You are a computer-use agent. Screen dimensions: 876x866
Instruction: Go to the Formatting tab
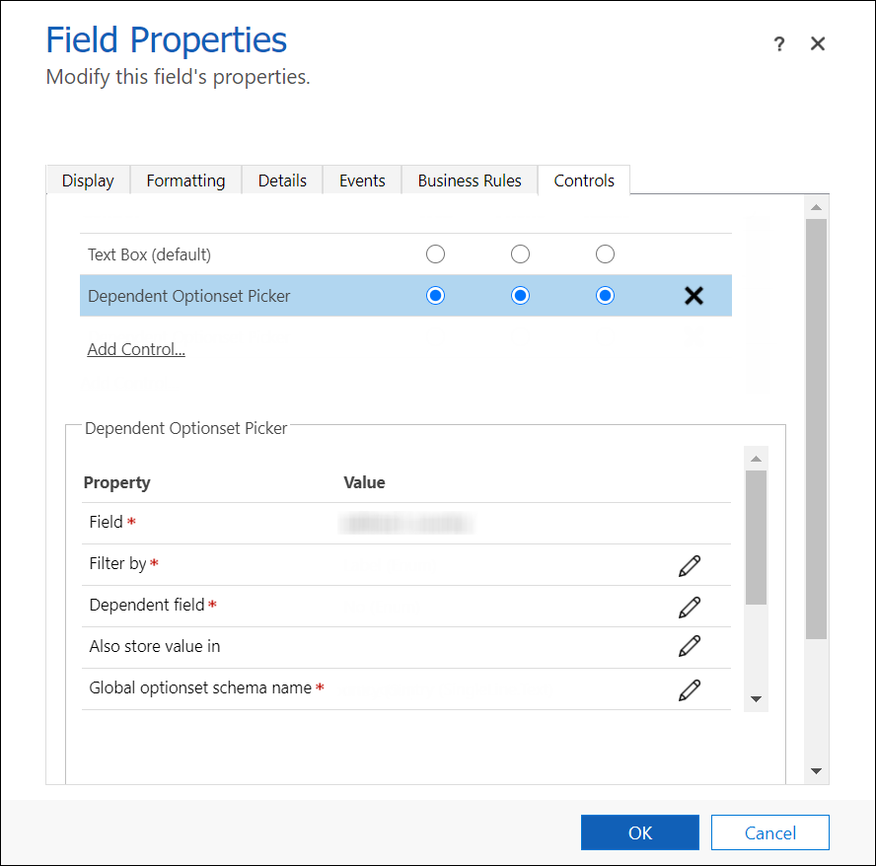[x=185, y=180]
